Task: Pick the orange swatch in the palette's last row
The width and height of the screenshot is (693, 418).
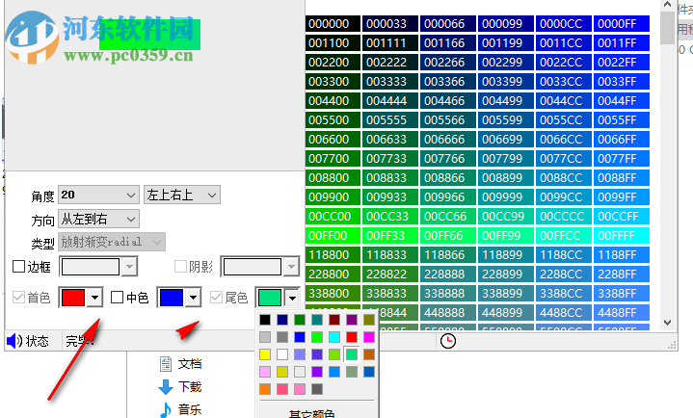Action: (x=265, y=389)
